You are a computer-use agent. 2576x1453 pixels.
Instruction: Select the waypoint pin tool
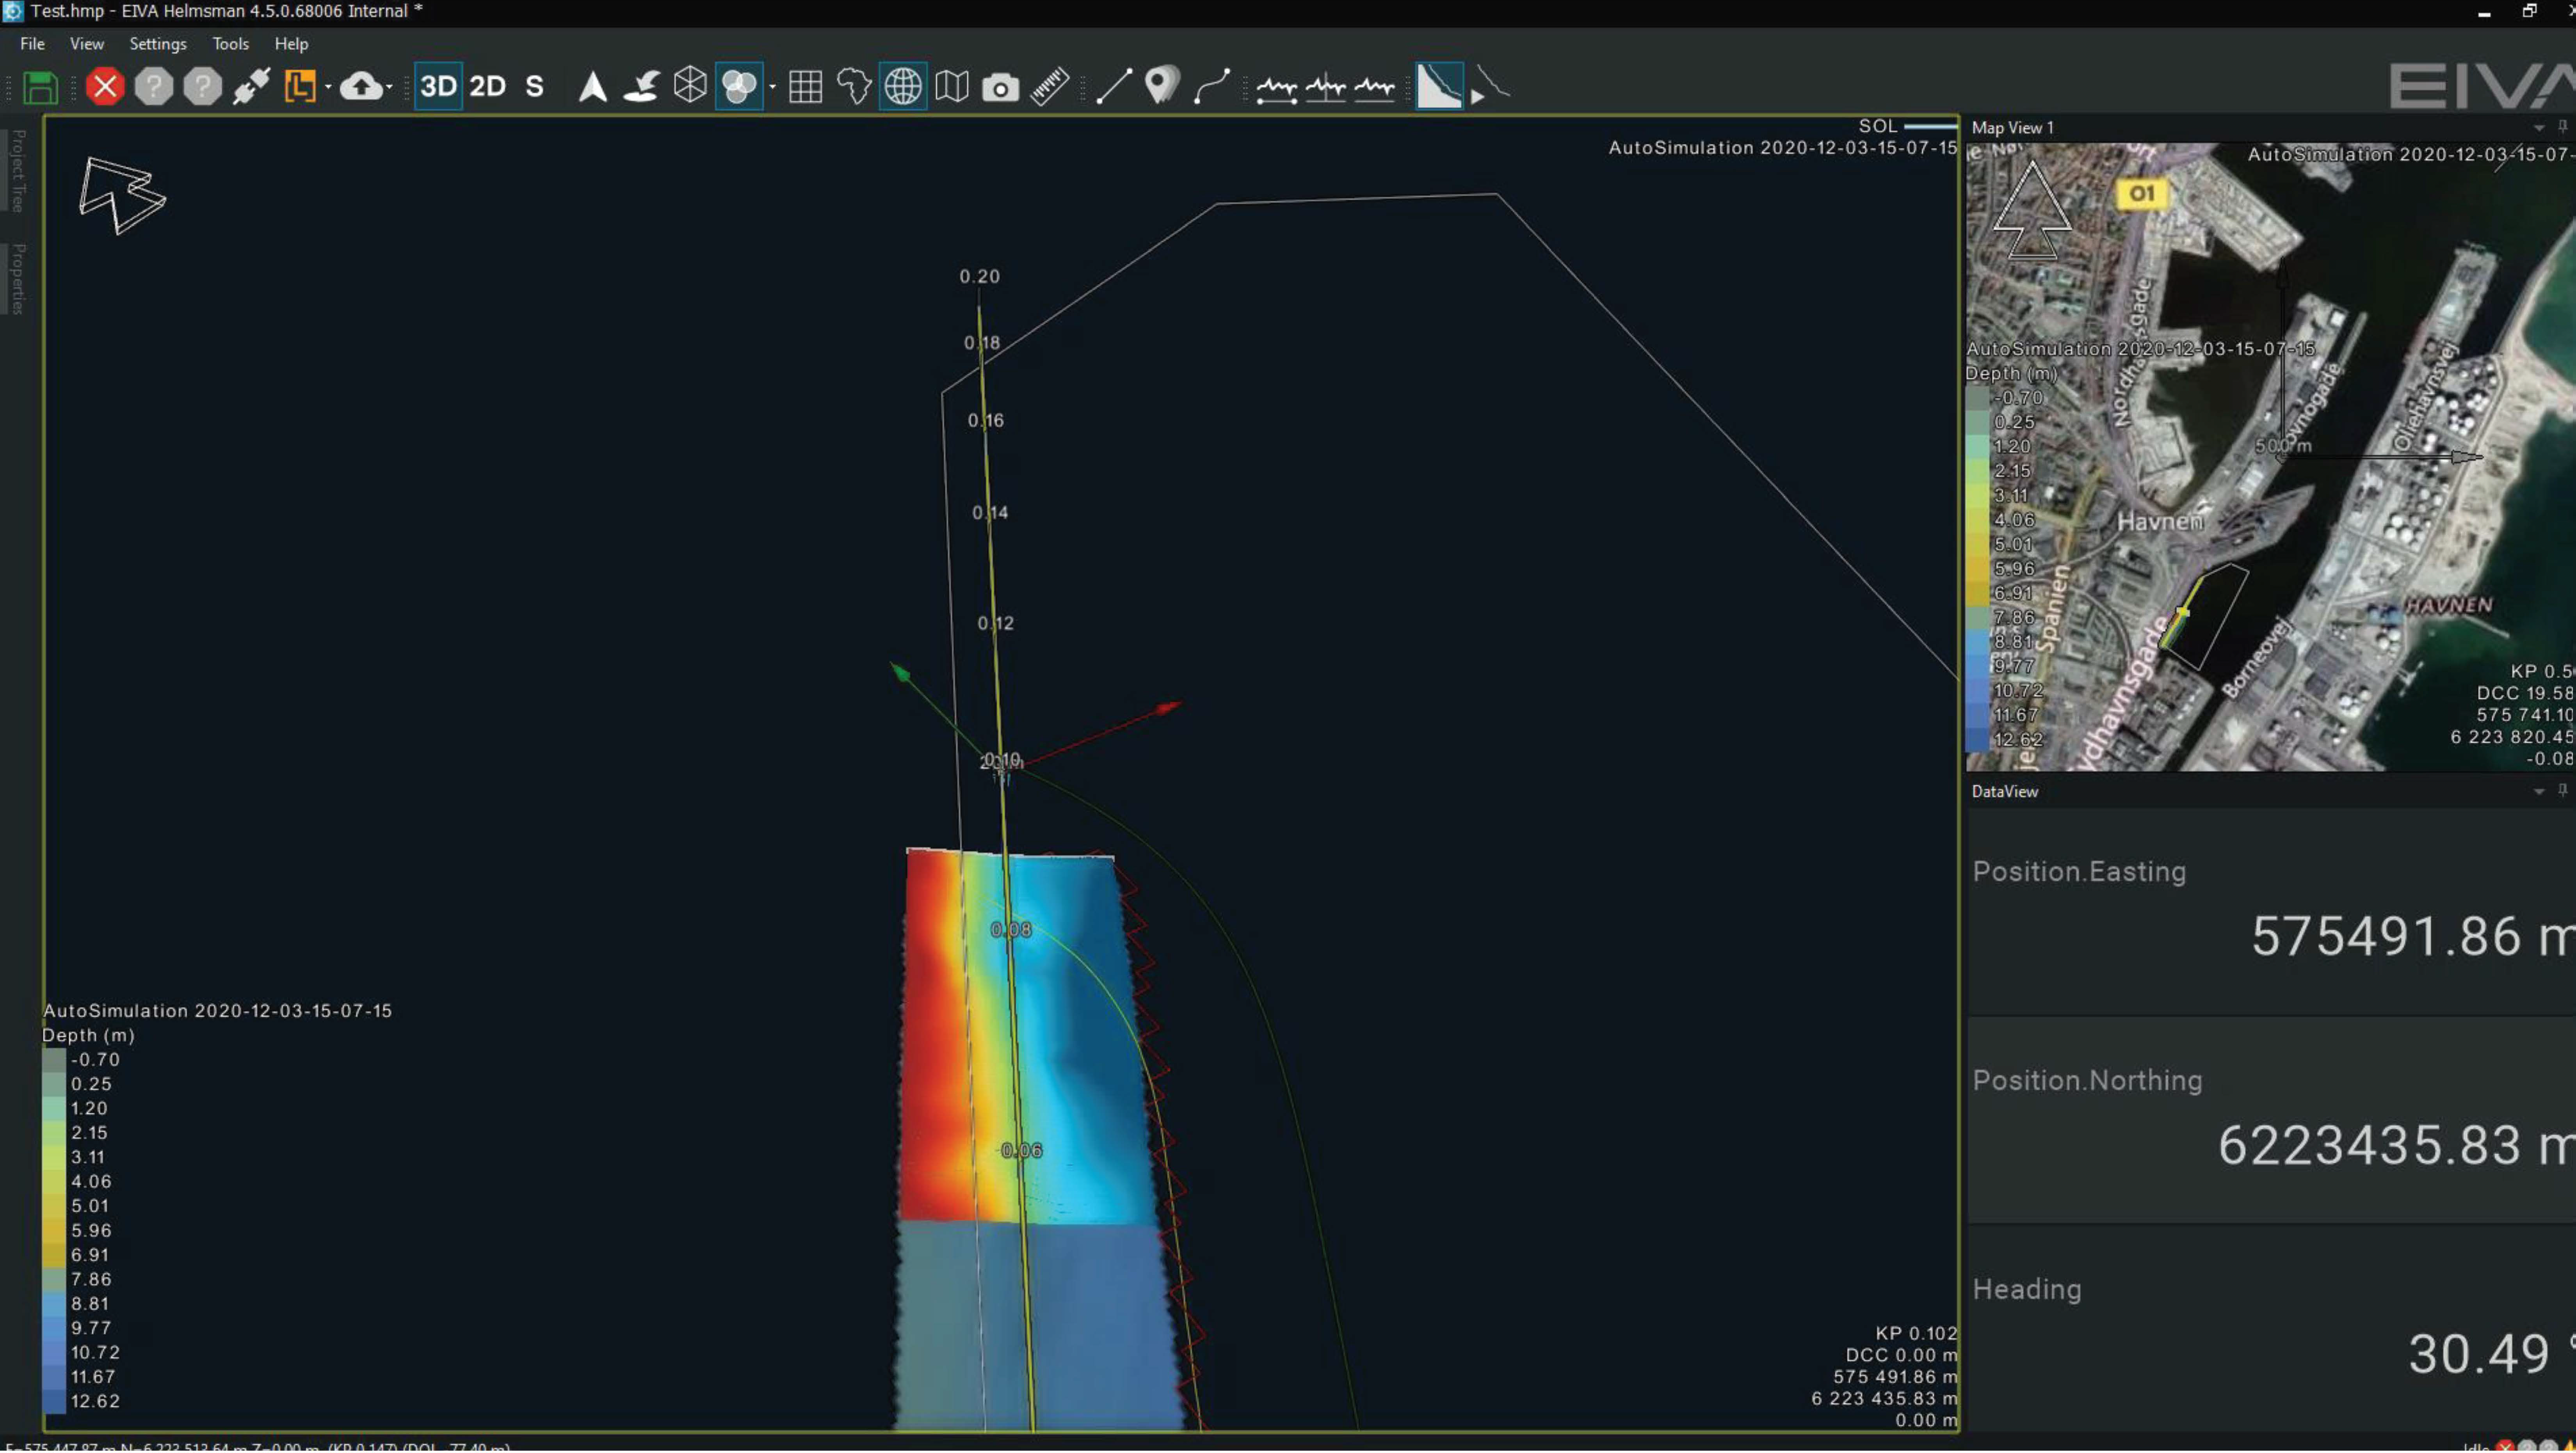click(1161, 87)
